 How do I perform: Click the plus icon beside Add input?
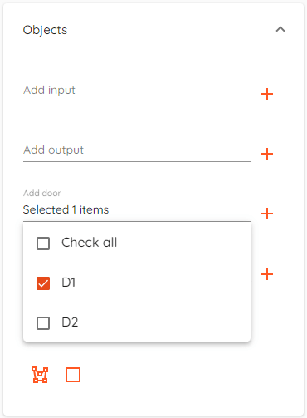(x=267, y=94)
